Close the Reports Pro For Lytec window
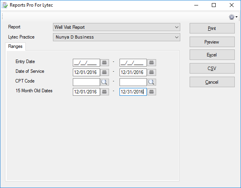This screenshot has height=188, width=241. pos(232,5)
